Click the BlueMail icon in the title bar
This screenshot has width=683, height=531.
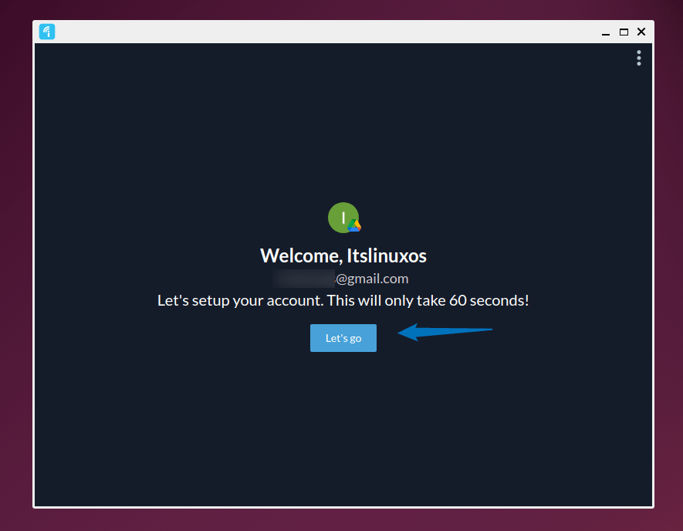pyautogui.click(x=46, y=32)
